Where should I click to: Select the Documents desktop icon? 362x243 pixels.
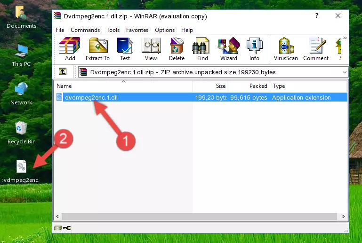[22, 17]
